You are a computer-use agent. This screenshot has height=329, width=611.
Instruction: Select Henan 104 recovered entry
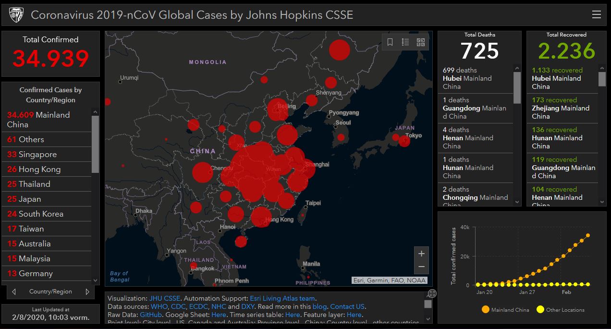pos(563,195)
